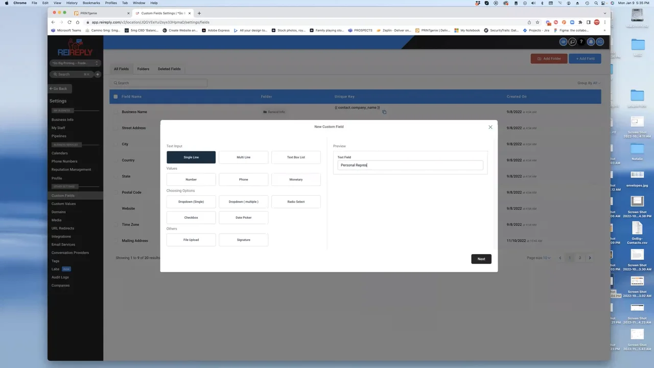Screen dimensions: 654x368
Task: Click the Add Folder button
Action: [549, 59]
